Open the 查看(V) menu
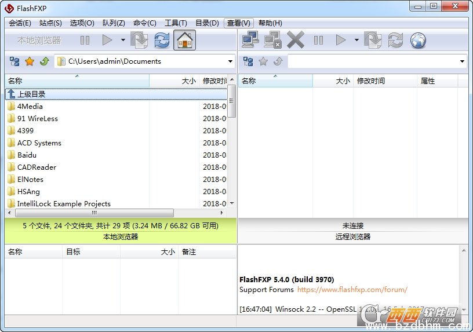Image resolution: width=473 pixels, height=332 pixels. click(239, 23)
